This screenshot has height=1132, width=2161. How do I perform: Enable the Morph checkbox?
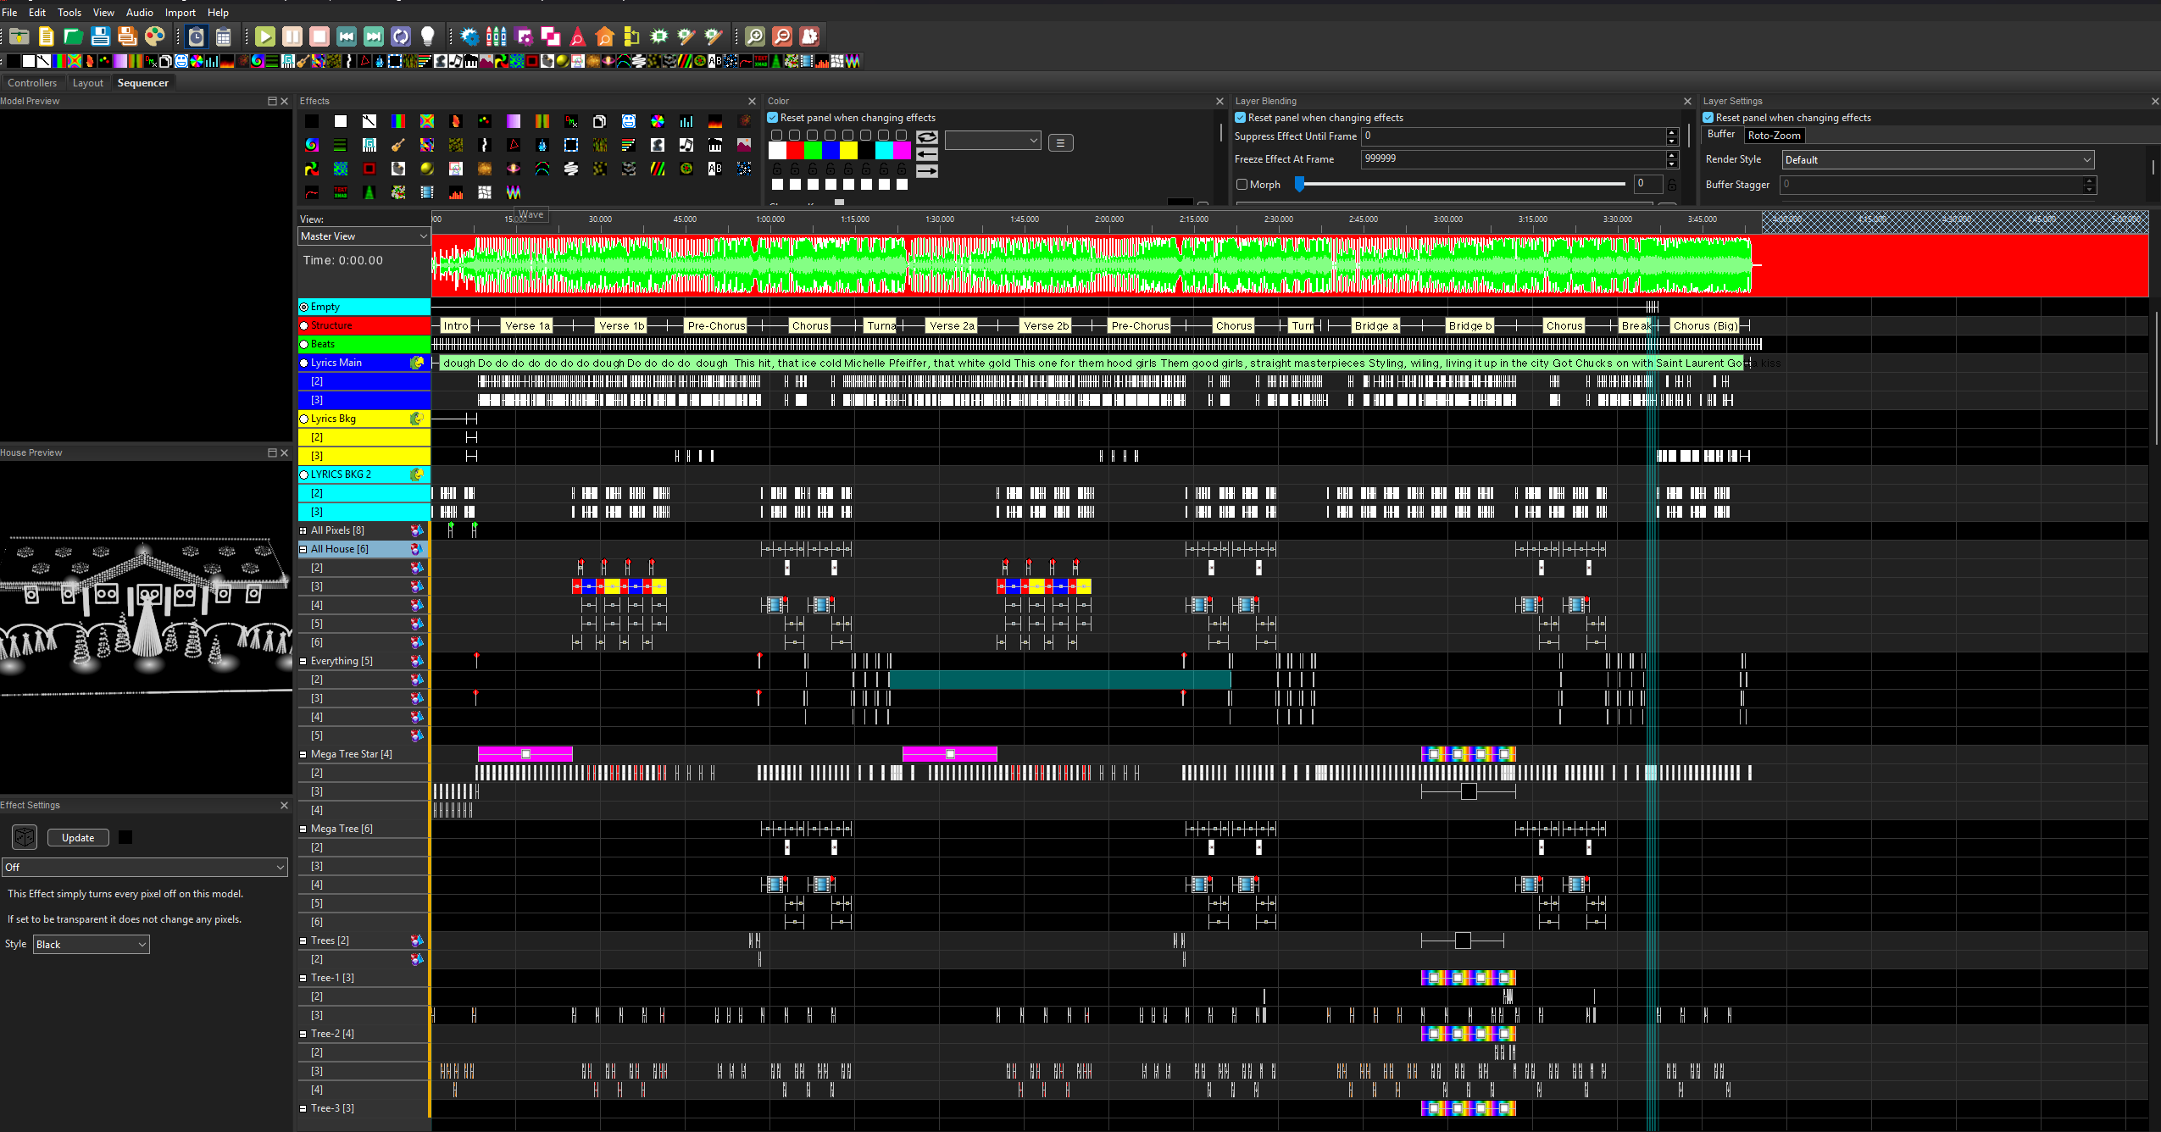[x=1242, y=184]
